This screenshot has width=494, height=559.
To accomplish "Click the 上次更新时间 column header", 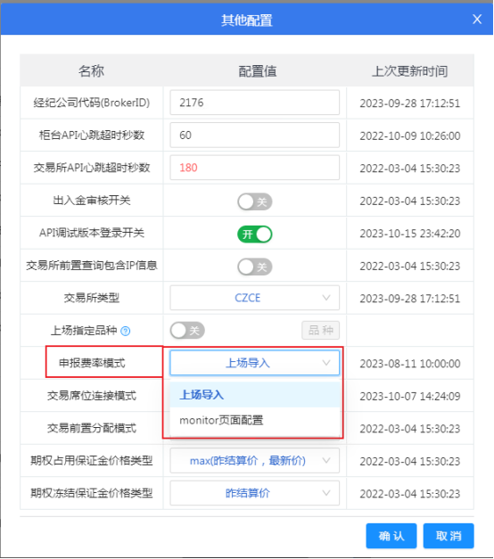I will 410,71.
